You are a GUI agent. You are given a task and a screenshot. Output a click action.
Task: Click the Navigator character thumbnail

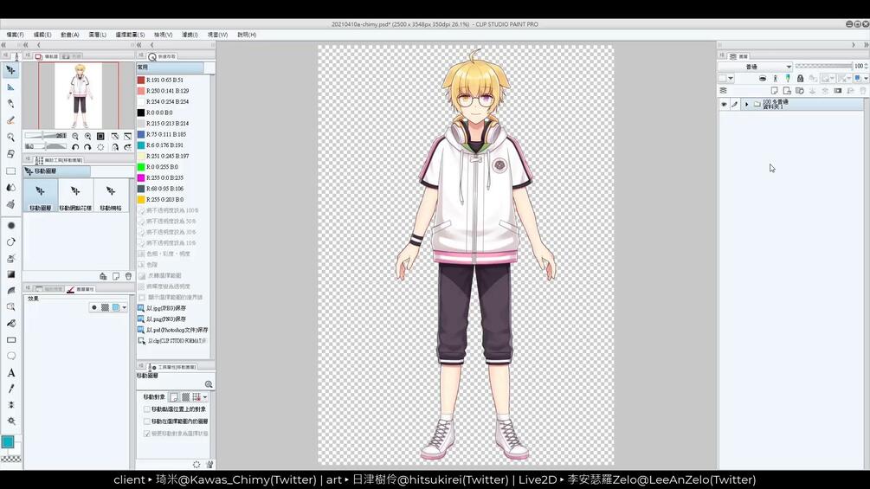click(78, 95)
